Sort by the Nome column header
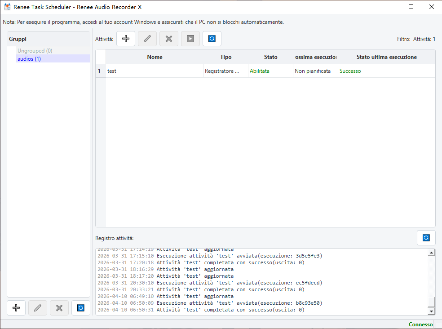The height and width of the screenshot is (329, 442). click(155, 57)
